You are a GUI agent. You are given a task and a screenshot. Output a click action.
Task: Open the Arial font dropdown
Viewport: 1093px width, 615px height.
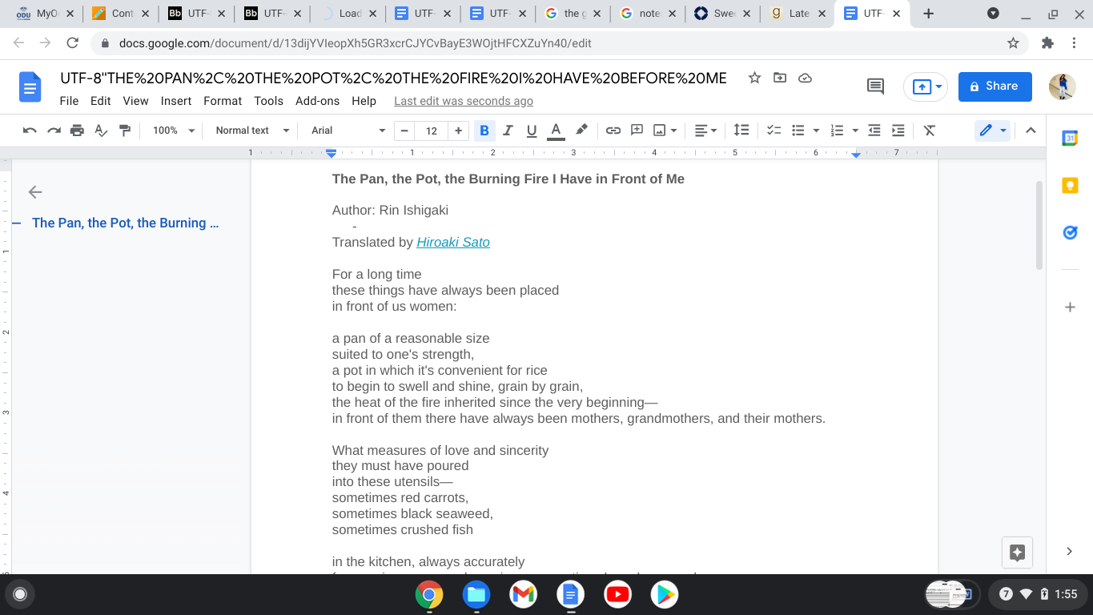[x=348, y=131]
